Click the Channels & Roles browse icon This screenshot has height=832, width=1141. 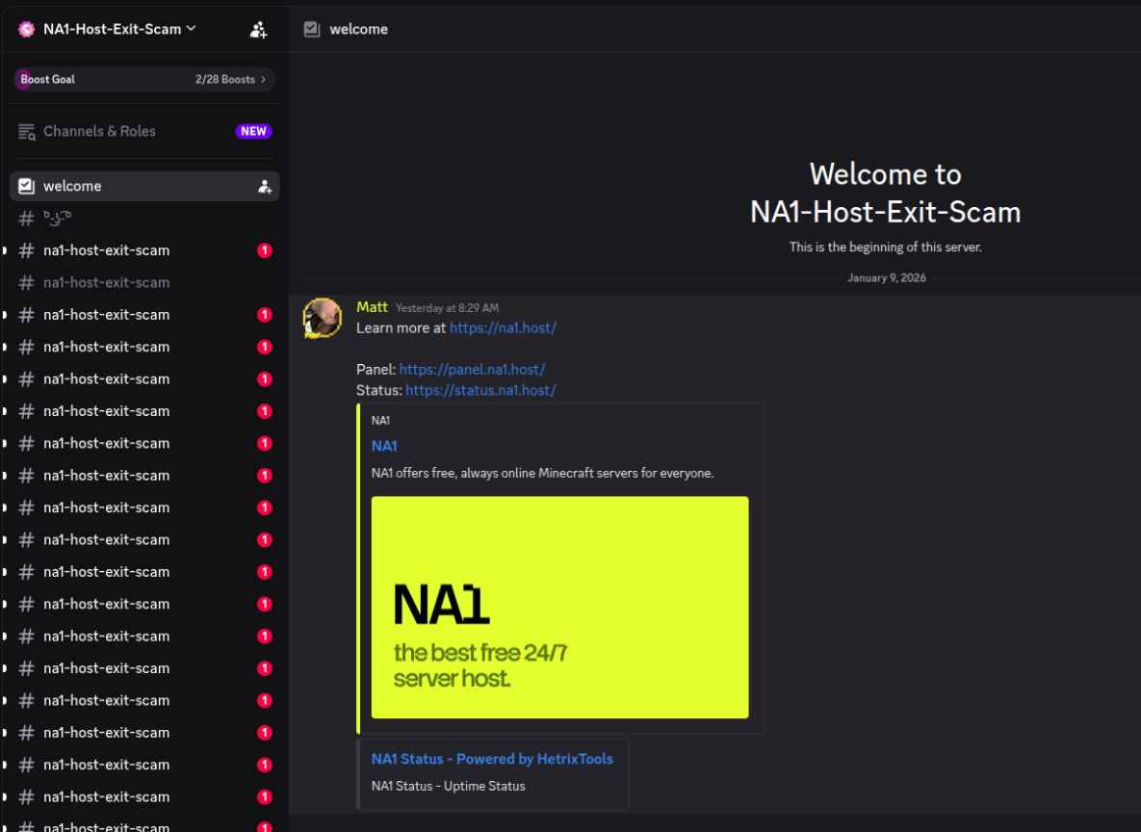[27, 132]
